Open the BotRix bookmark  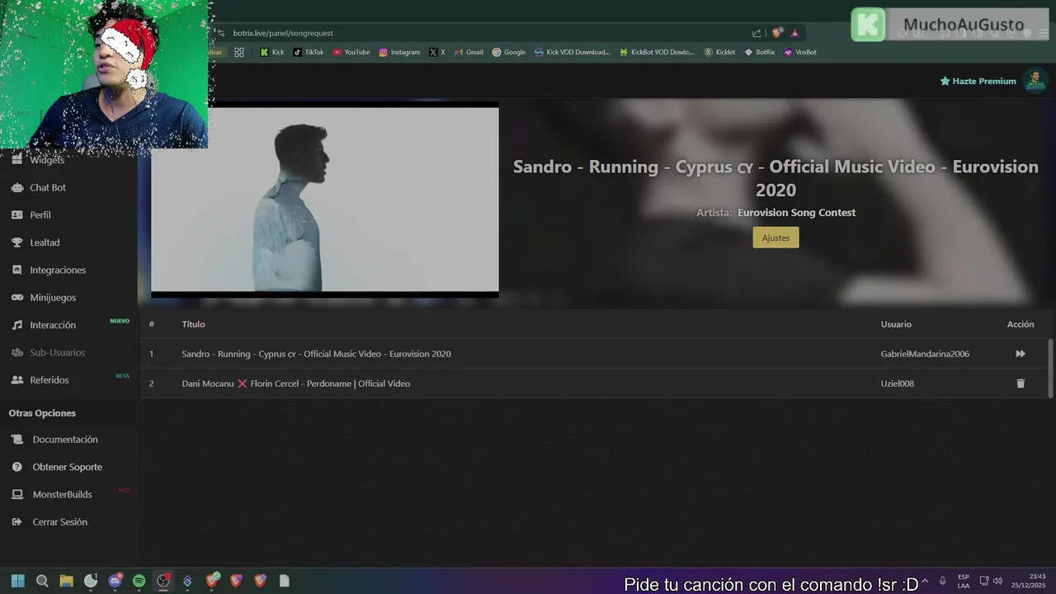(x=760, y=52)
